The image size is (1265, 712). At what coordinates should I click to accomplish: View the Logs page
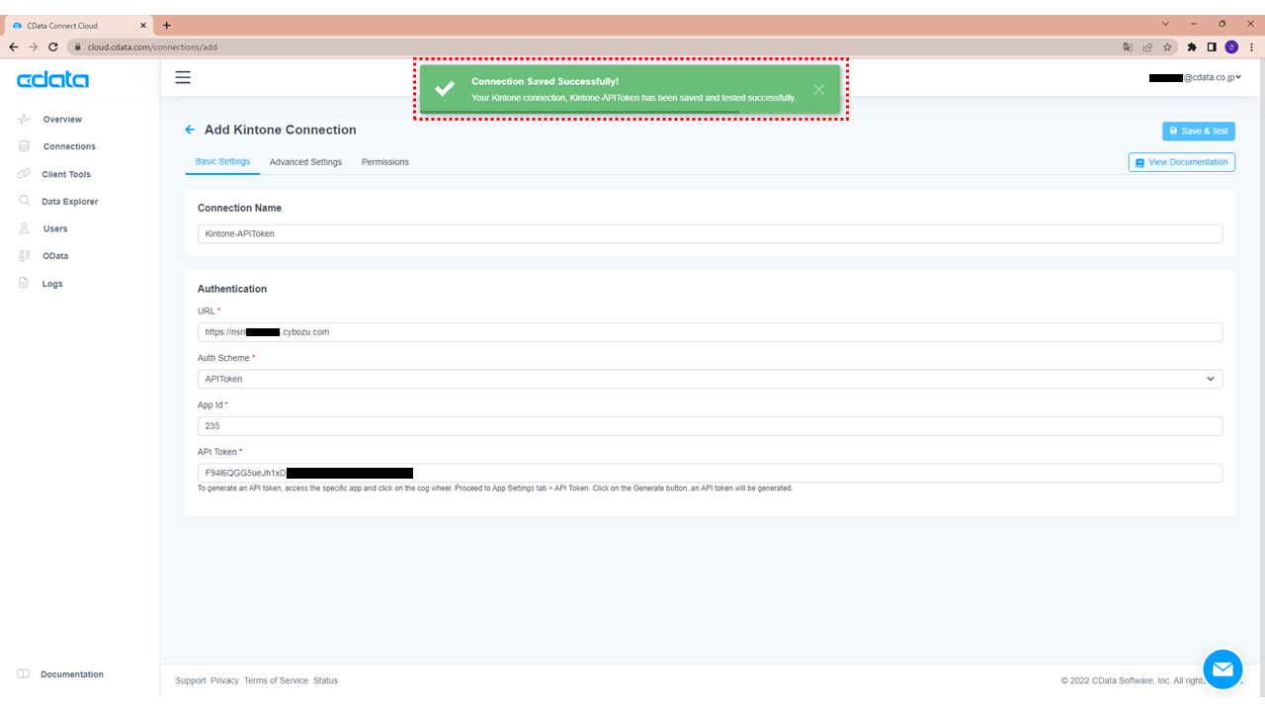click(x=49, y=283)
